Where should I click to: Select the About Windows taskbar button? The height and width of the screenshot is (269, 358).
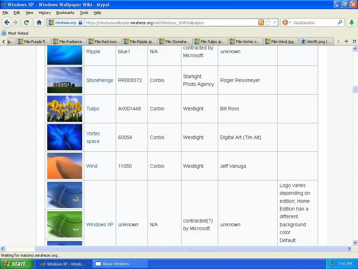[x=120, y=264]
